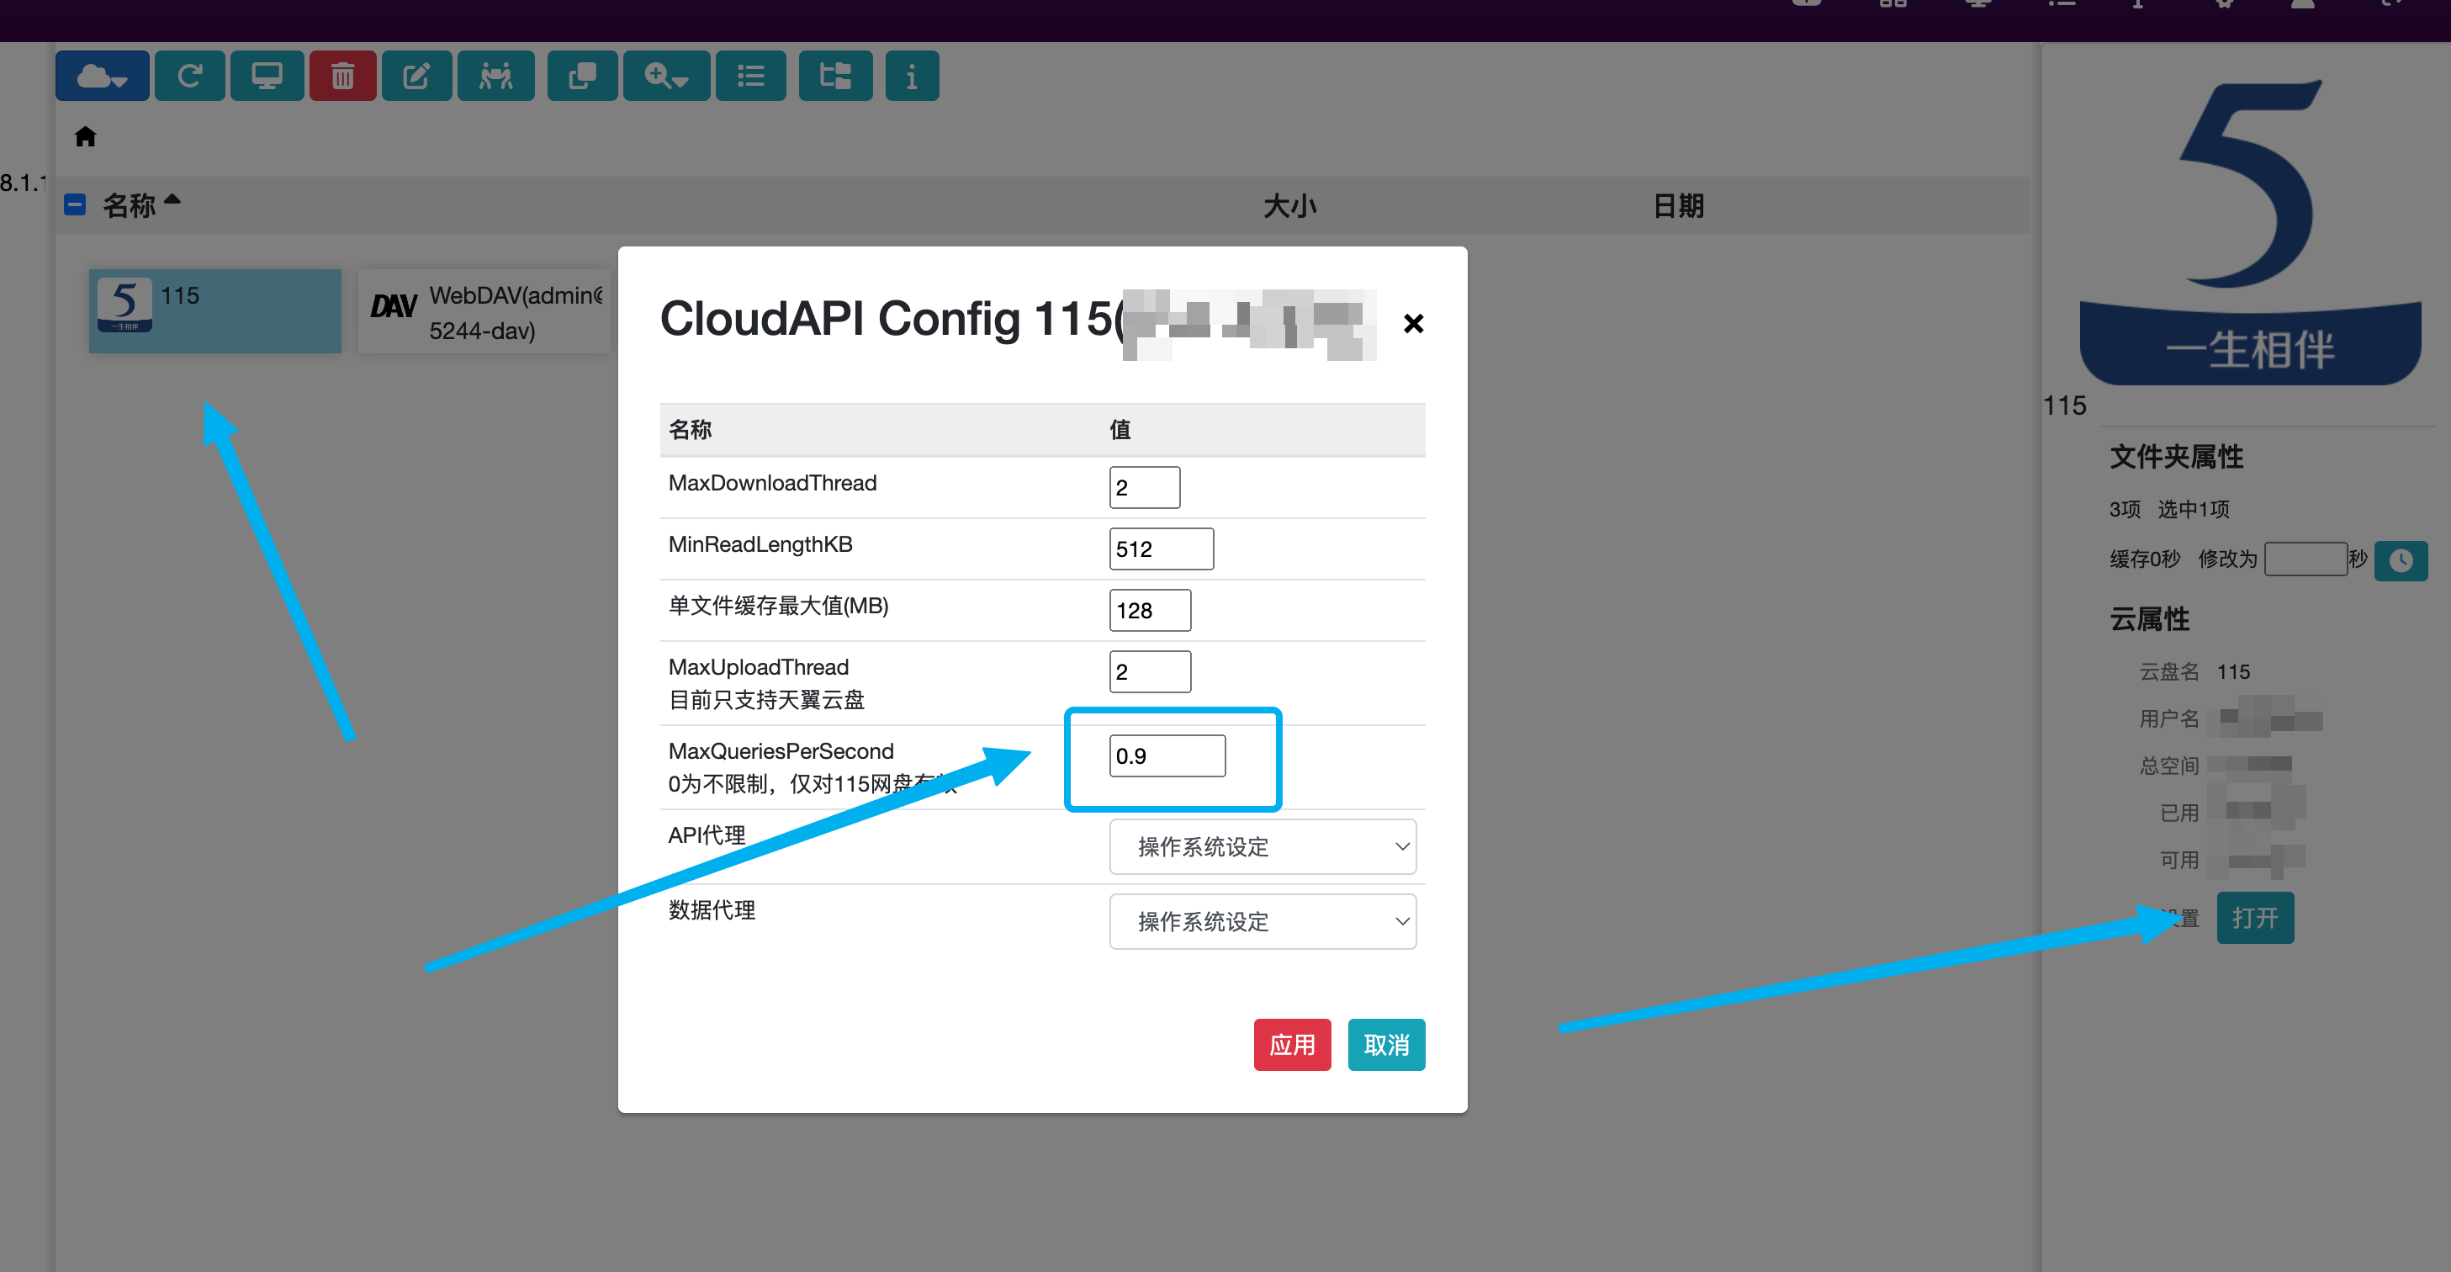
Task: Select the 115 cloud drive item
Action: (x=215, y=311)
